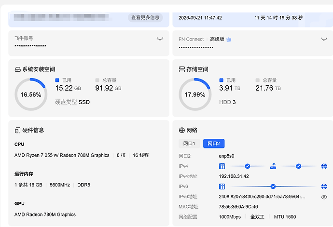The image size is (333, 227).
Task: Click the 全双工 duplex value
Action: (257, 217)
